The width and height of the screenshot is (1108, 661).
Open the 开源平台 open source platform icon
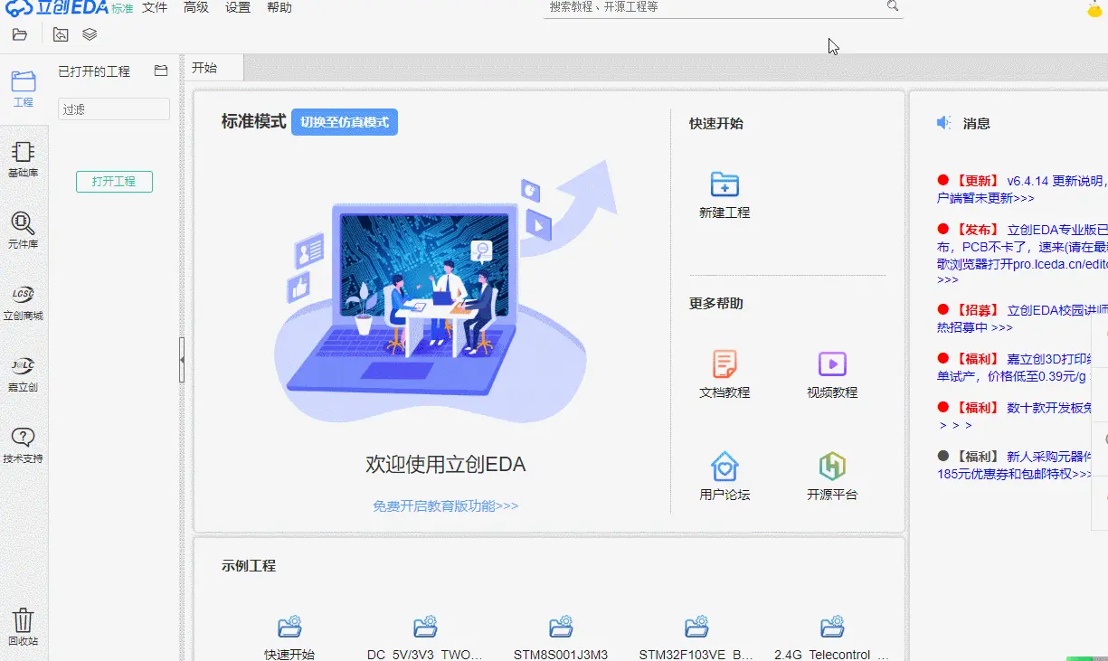point(832,467)
